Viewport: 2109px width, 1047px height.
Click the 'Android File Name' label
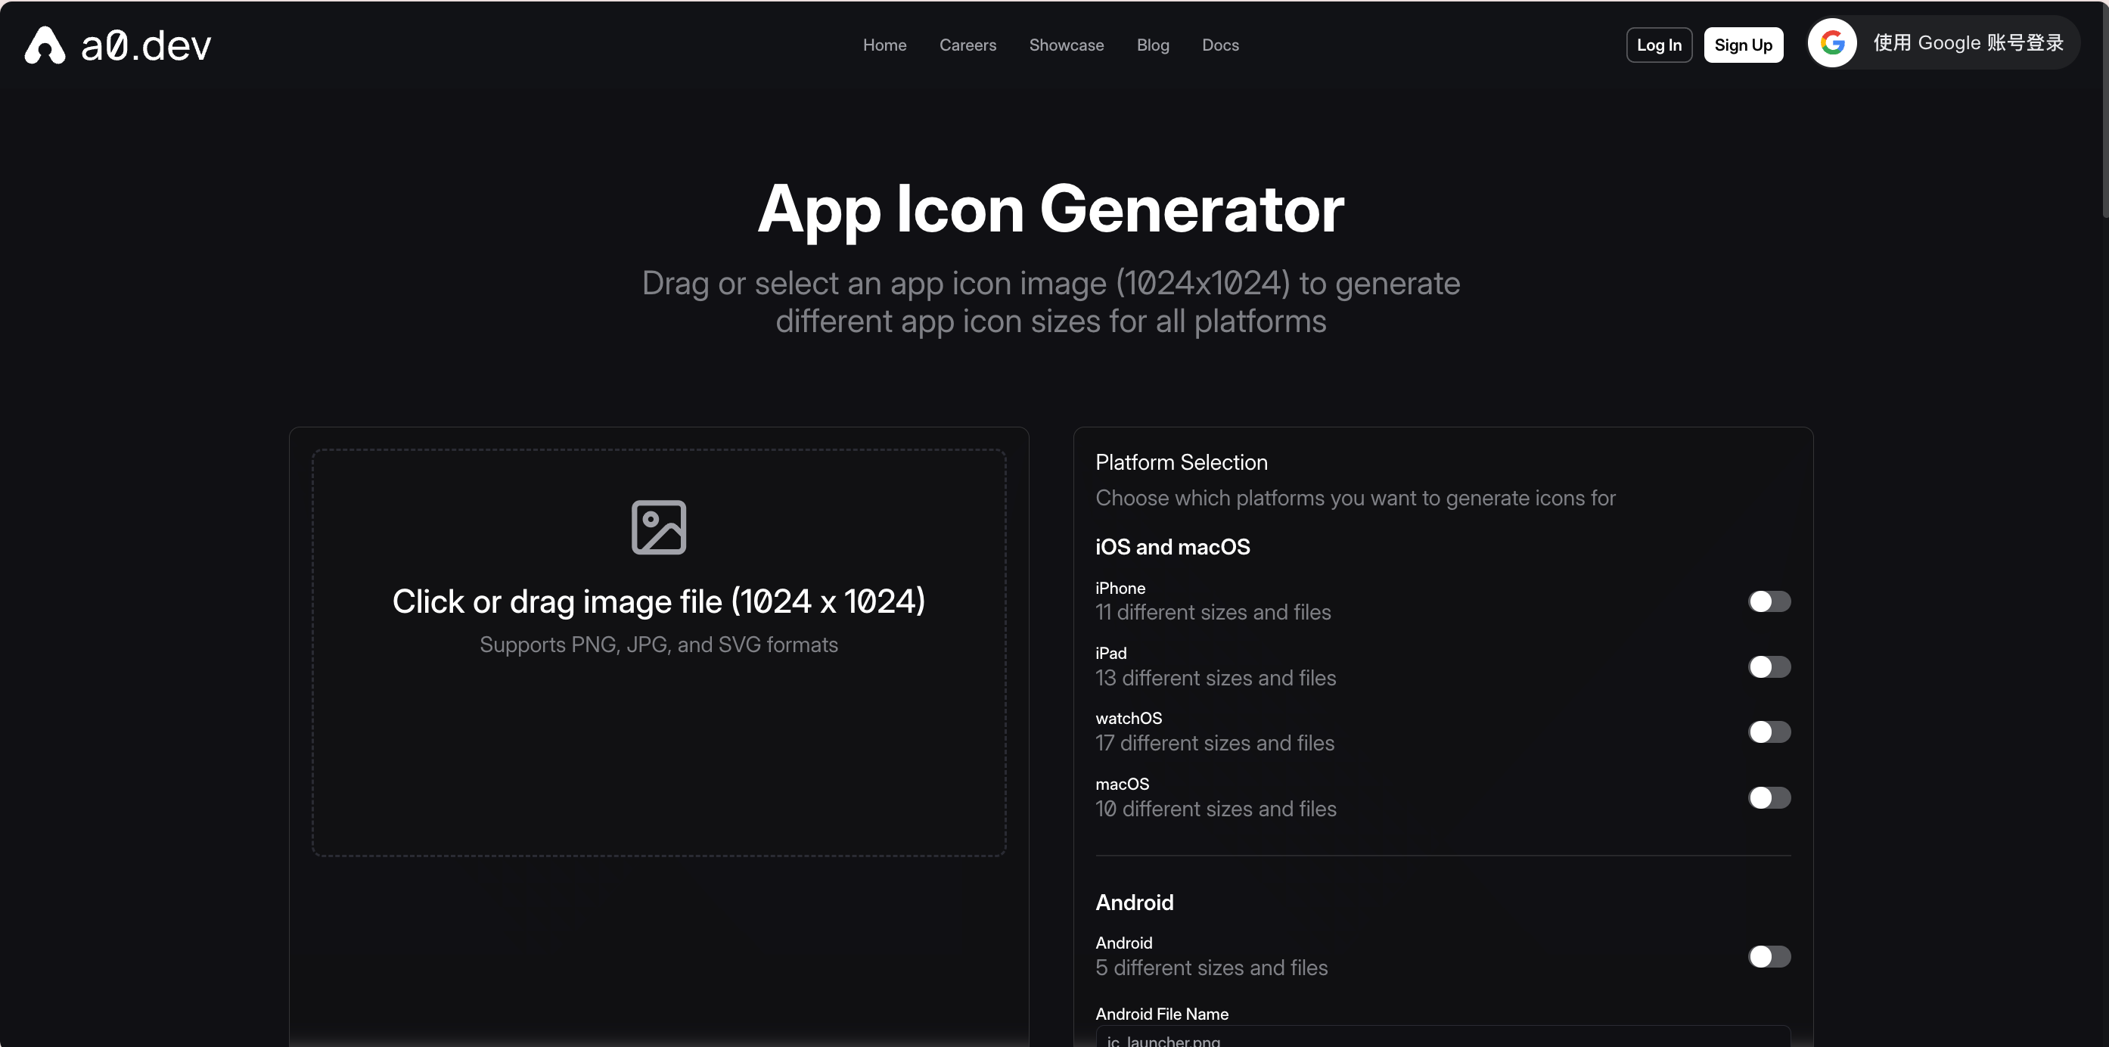click(x=1162, y=1014)
